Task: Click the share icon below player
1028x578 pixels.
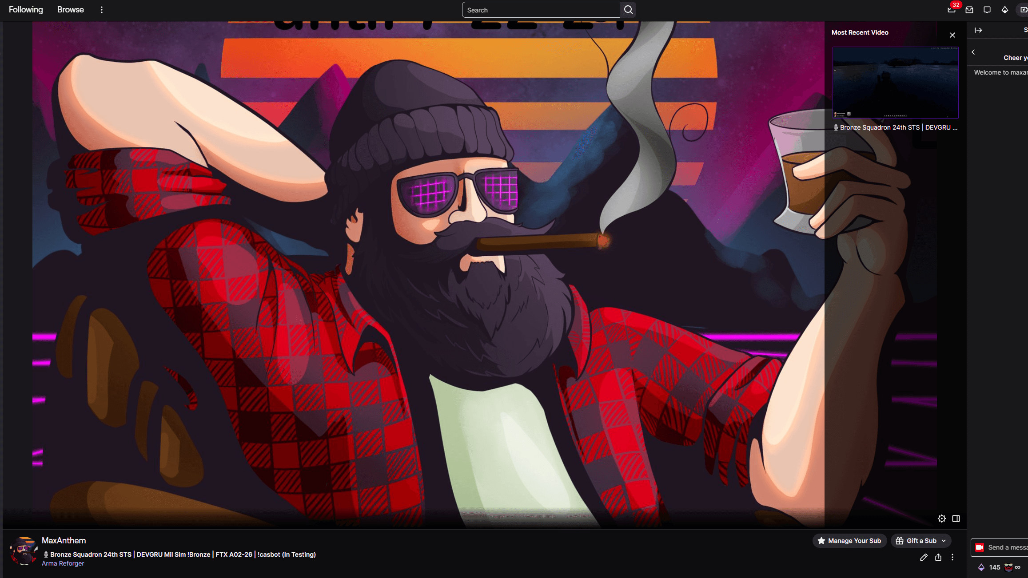Action: click(x=938, y=557)
